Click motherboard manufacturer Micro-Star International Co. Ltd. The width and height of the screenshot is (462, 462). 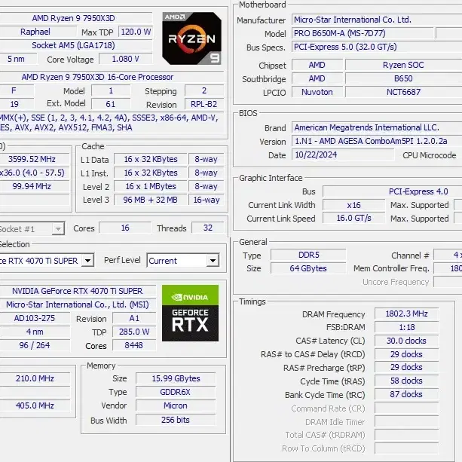(377, 20)
